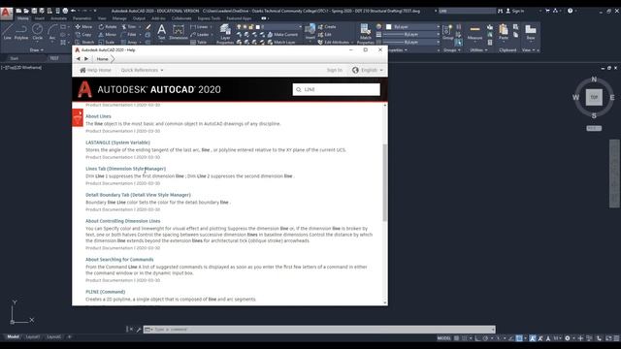
Task: Open the Object Color ByLayer dropdown
Action: point(413,26)
